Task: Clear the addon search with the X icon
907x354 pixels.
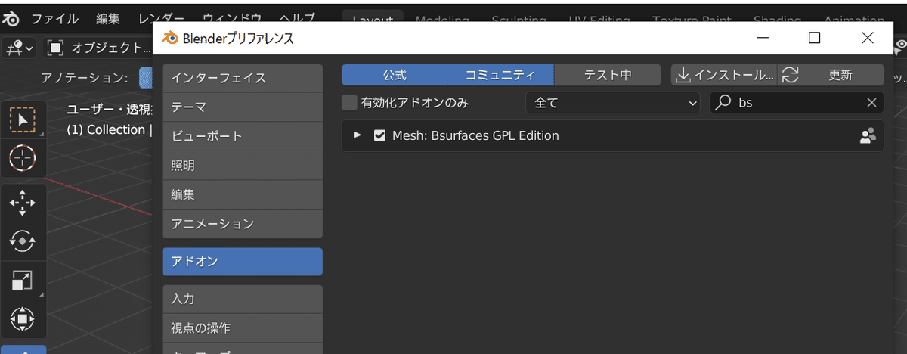Action: (871, 102)
